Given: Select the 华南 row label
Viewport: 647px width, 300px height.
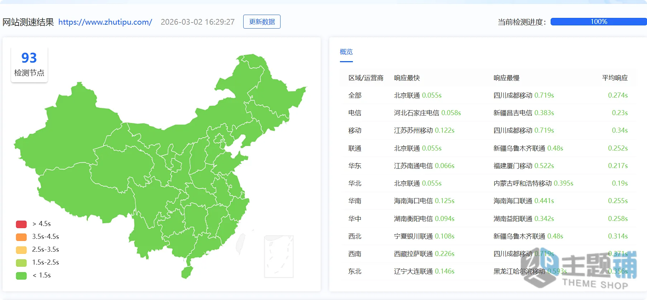Looking at the screenshot, I should click(355, 201).
